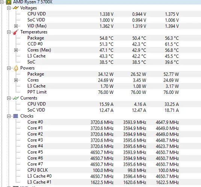Image resolution: width=201 pixels, height=187 pixels.
Task: Expand the VID (Max) entry
Action: 16,26
